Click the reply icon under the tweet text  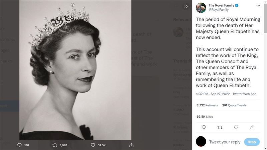click(x=204, y=127)
